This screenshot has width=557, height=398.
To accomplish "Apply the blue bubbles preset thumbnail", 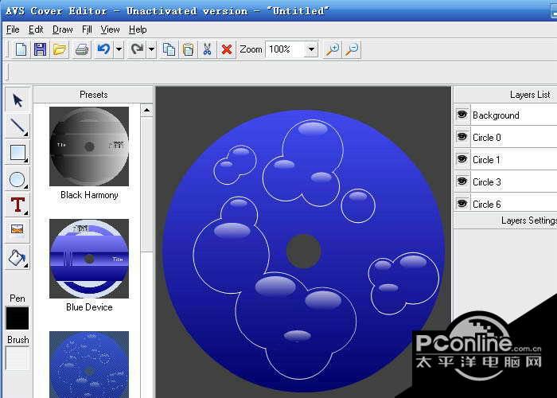I will click(89, 365).
